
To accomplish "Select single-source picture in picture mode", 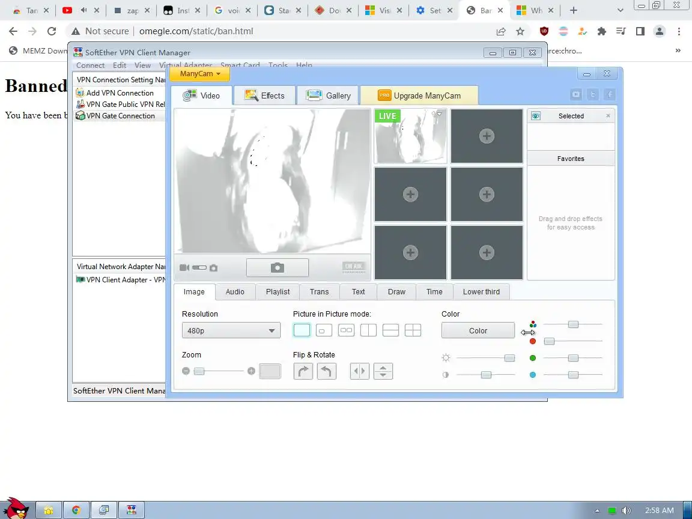I will click(x=302, y=330).
